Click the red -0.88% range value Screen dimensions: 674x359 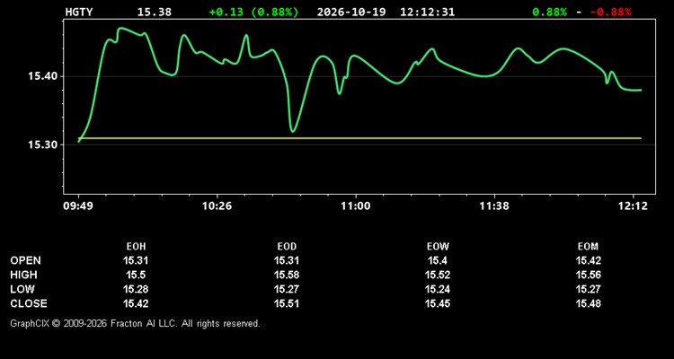point(611,12)
